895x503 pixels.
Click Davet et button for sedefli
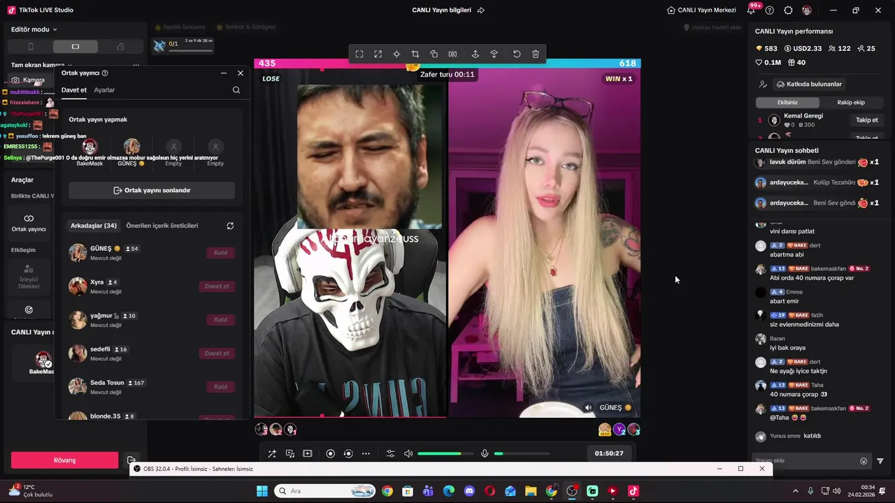pyautogui.click(x=217, y=353)
